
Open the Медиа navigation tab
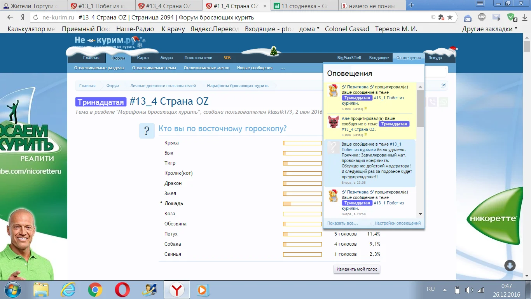[x=167, y=58]
